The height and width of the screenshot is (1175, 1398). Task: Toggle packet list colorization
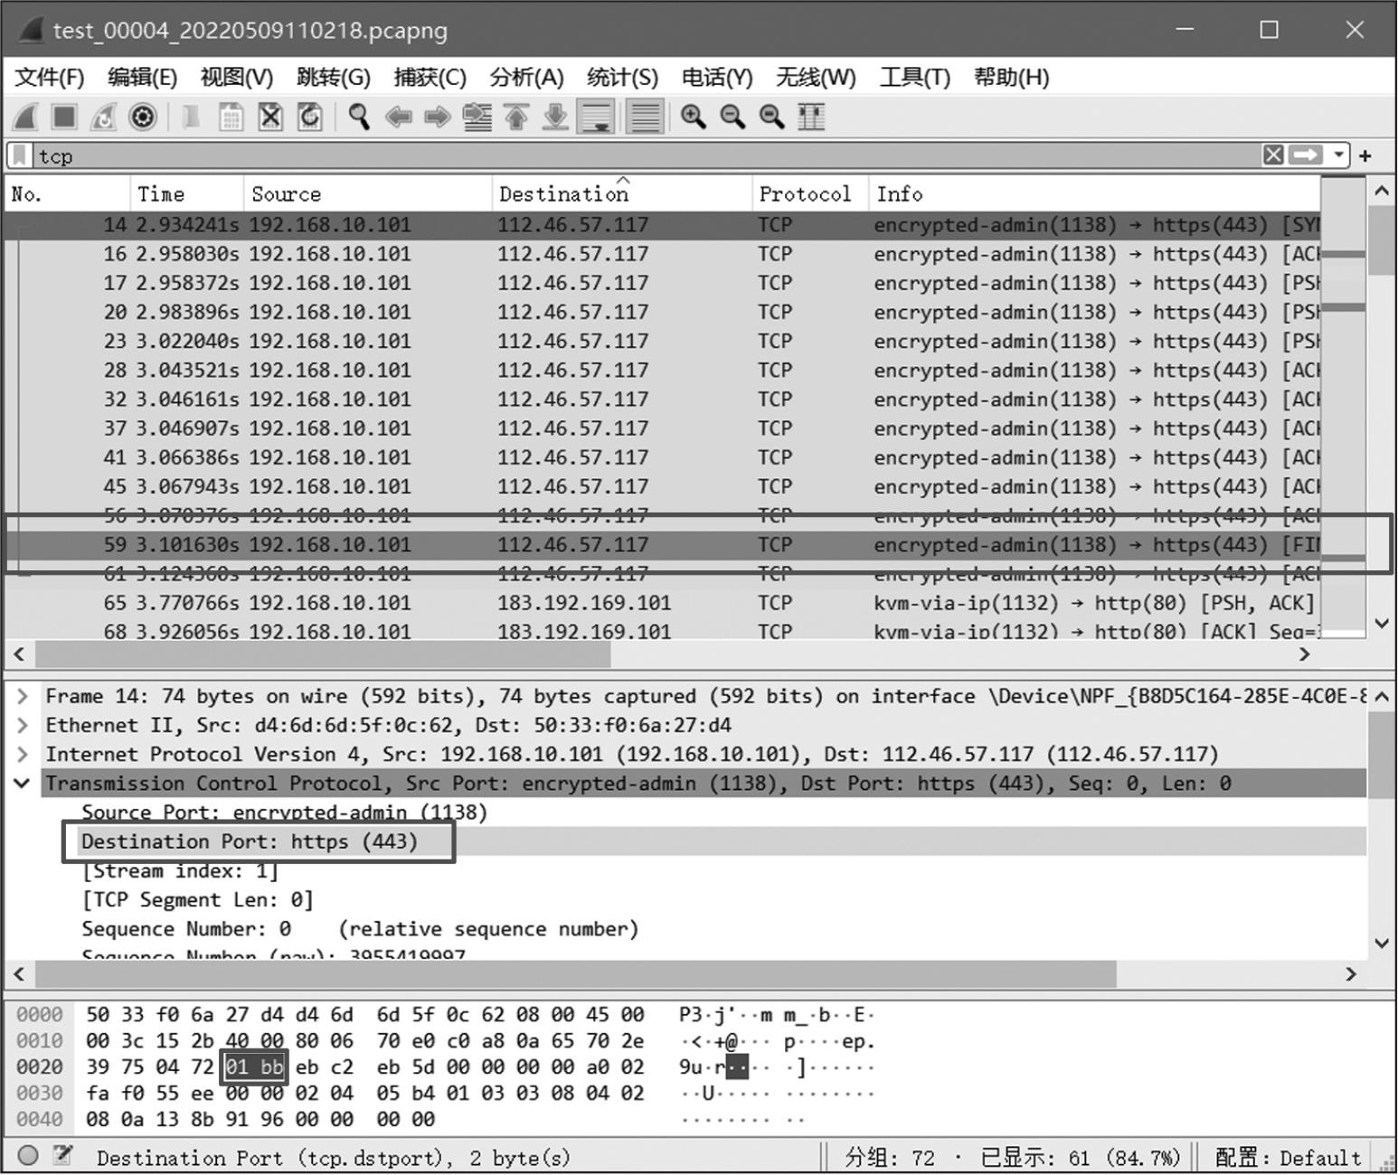tap(644, 117)
